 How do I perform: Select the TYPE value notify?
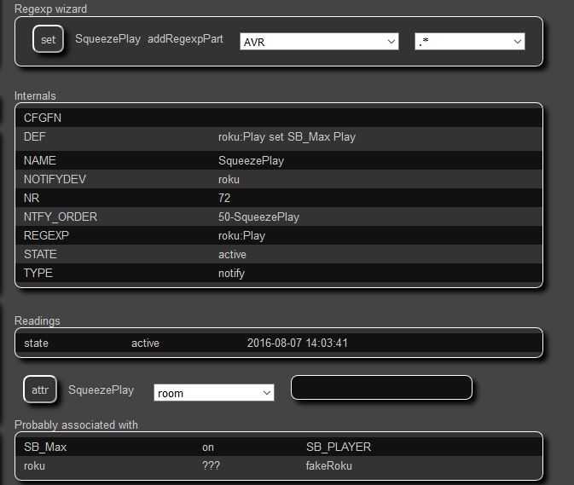(x=233, y=273)
